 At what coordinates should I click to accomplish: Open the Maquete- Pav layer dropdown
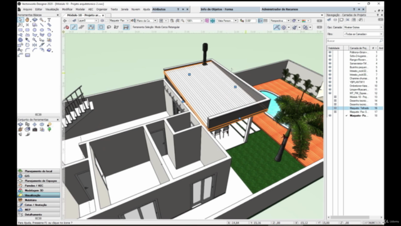[x=119, y=21]
